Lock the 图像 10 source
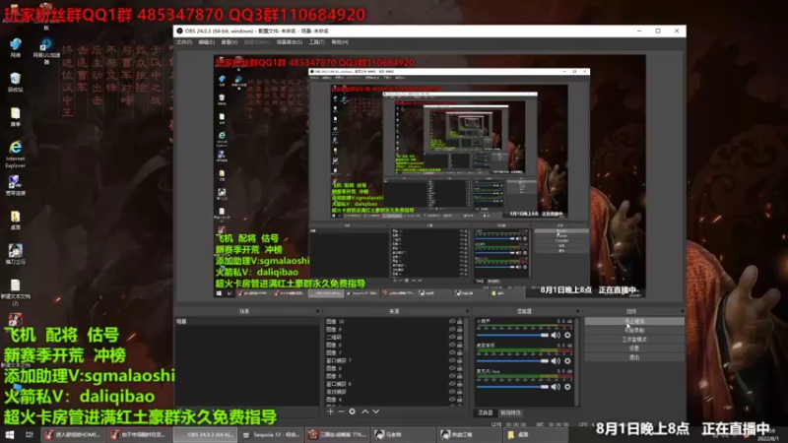Screen dimensions: 788x443 pyautogui.click(x=459, y=322)
